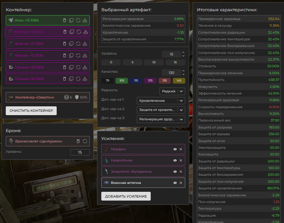Click the download icon on Атом row
The width and height of the screenshot is (284, 223).
point(85,20)
